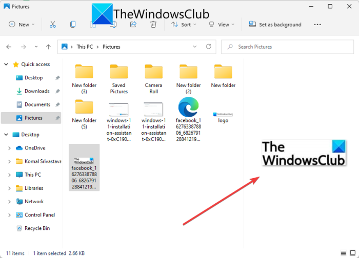Go up one folder level
Viewport: 359px width, 258px height.
(48, 47)
